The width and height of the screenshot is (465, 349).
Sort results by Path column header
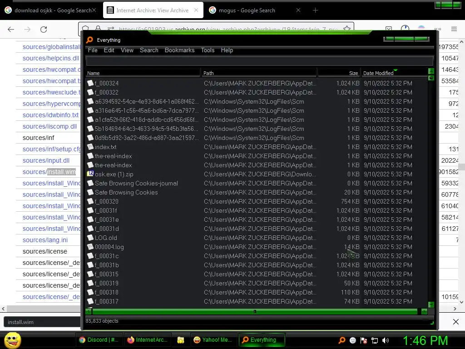tap(259, 73)
